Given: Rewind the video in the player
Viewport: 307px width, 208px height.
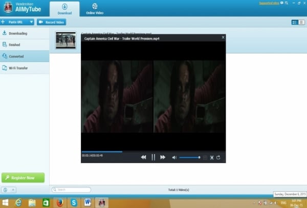Looking at the screenshot, I should (x=143, y=157).
